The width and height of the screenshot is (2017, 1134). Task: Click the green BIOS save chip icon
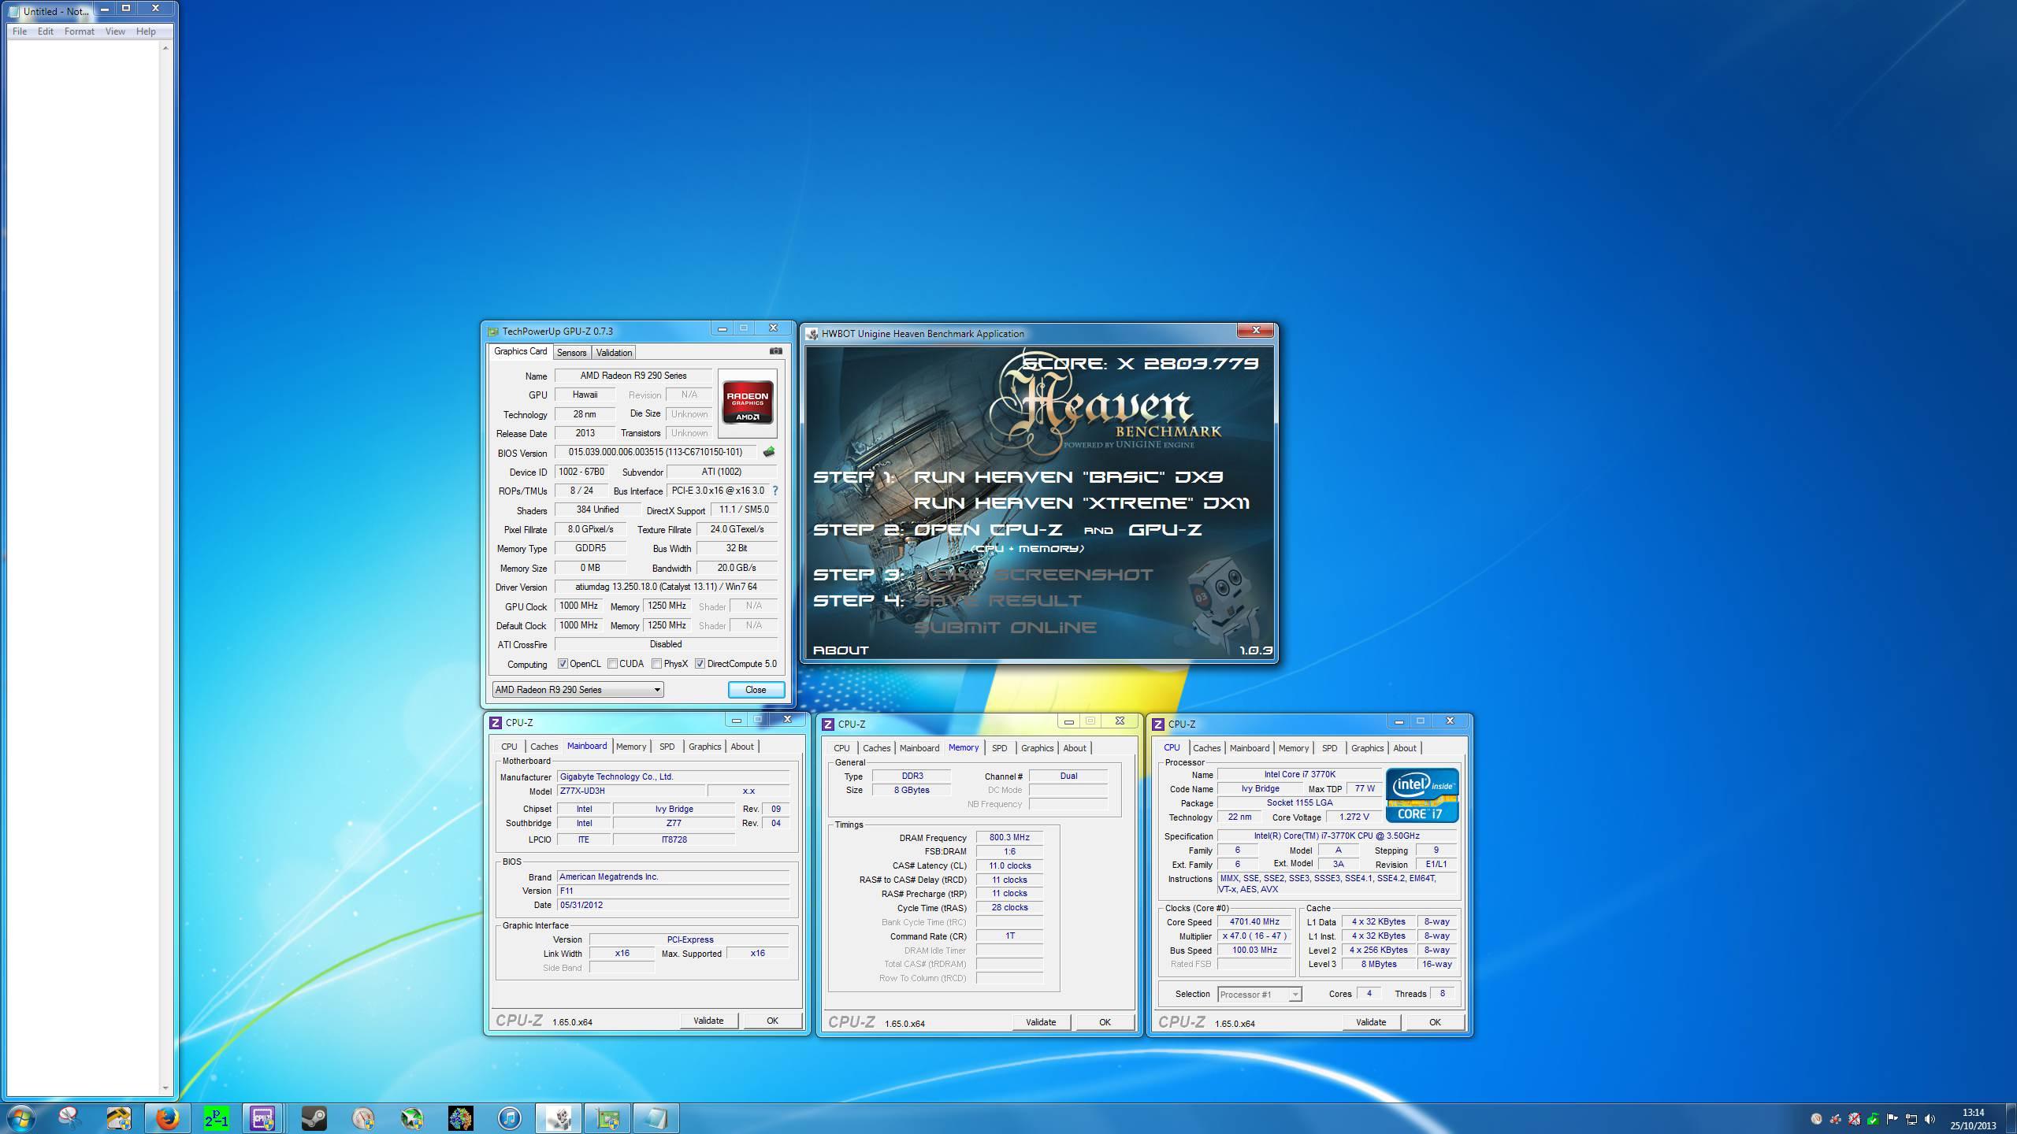[769, 452]
